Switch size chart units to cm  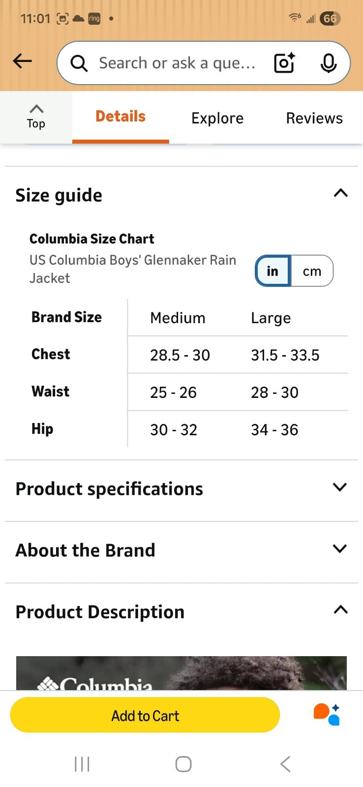[x=312, y=271]
